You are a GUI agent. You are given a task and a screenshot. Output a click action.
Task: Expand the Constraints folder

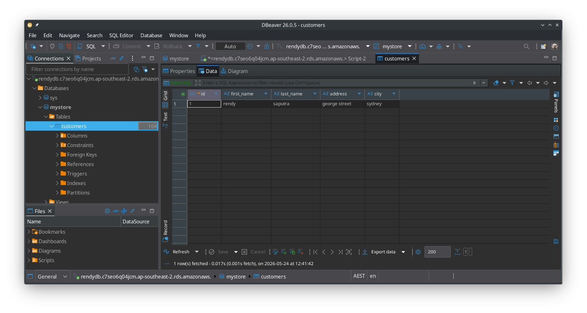pyautogui.click(x=57, y=145)
